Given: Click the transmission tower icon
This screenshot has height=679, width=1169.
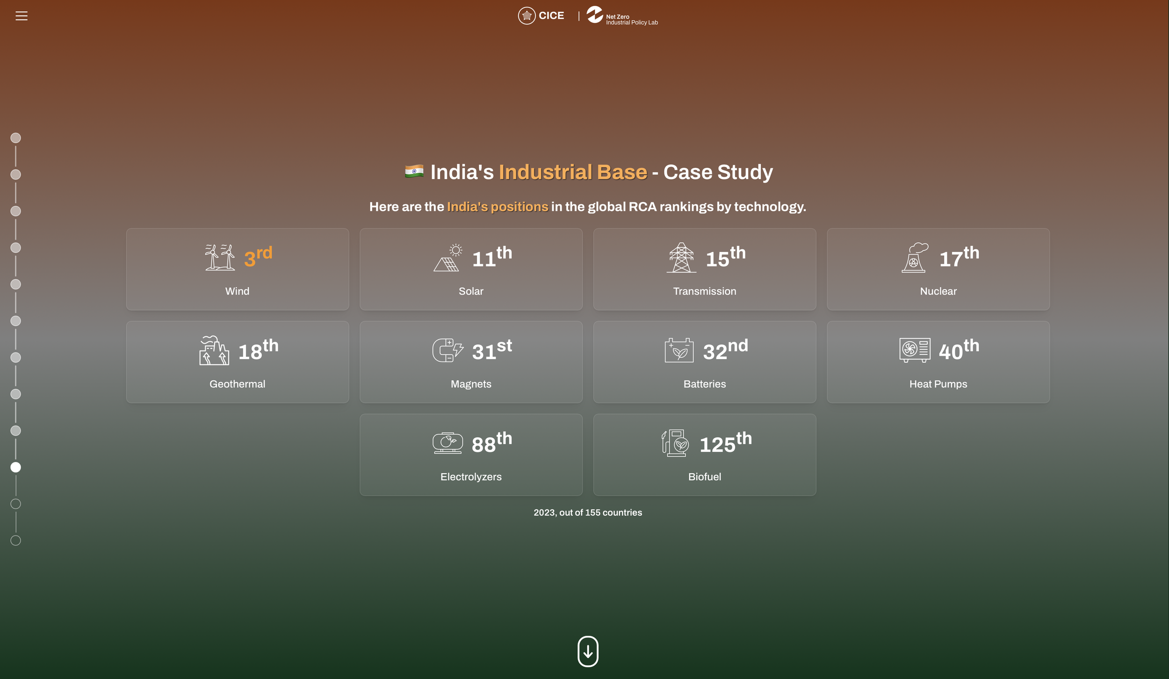Looking at the screenshot, I should (x=681, y=257).
